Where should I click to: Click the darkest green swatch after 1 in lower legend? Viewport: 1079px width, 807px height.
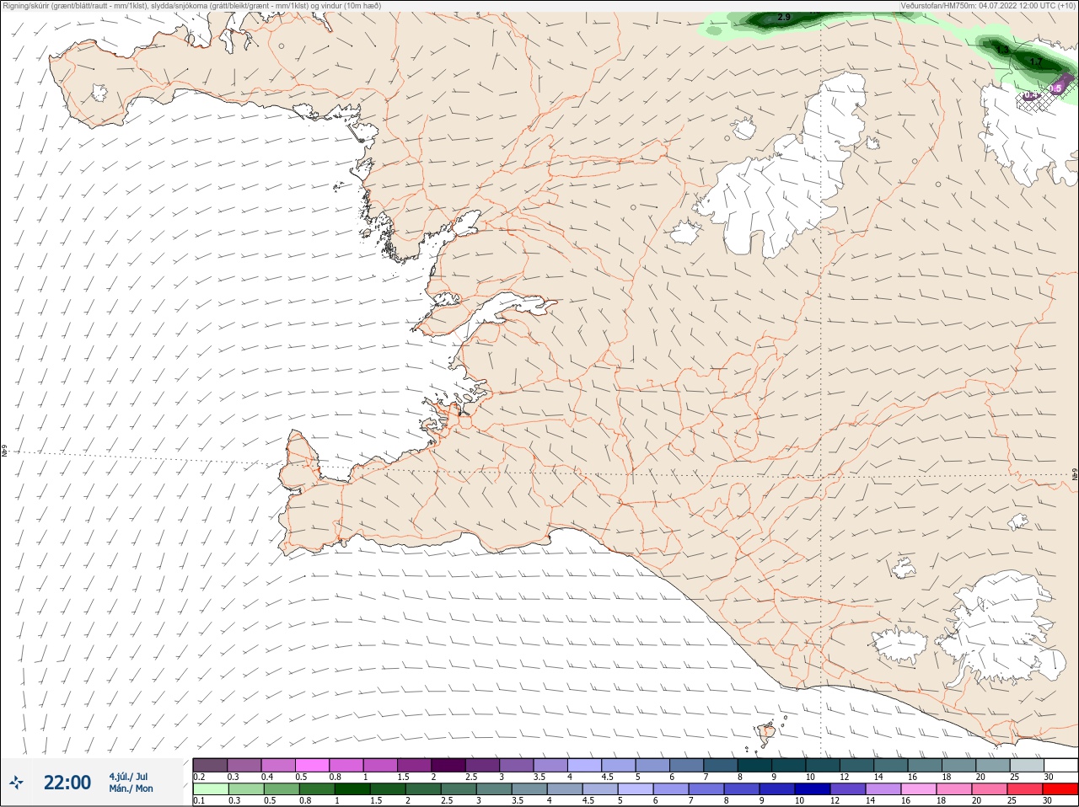352,789
